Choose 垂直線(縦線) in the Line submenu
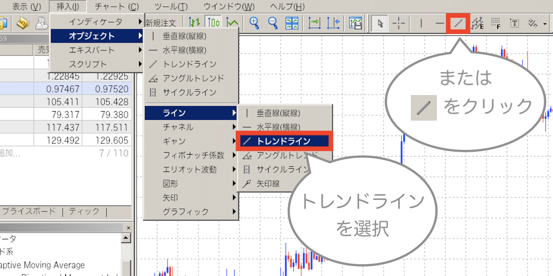Screen dimensions: 553x276 point(285,113)
